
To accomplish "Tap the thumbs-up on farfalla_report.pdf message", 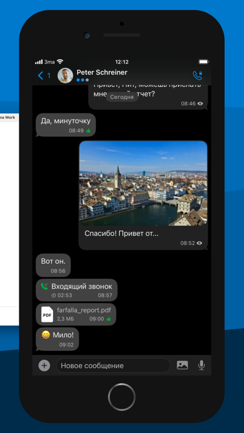I will point(108,319).
